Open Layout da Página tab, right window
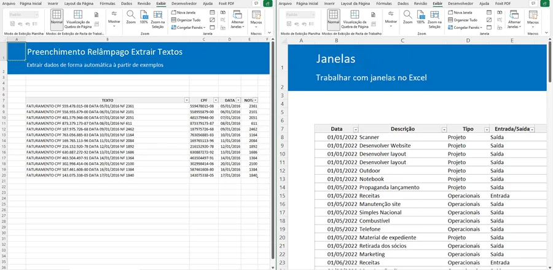The height and width of the screenshot is (270, 553). [356, 3]
